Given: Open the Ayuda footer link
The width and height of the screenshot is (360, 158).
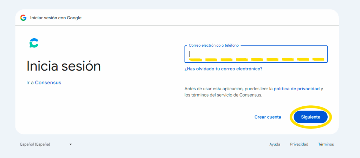Looking at the screenshot, I should click(x=275, y=144).
